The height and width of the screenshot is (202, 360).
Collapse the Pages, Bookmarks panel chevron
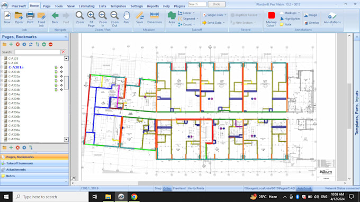pos(66,36)
